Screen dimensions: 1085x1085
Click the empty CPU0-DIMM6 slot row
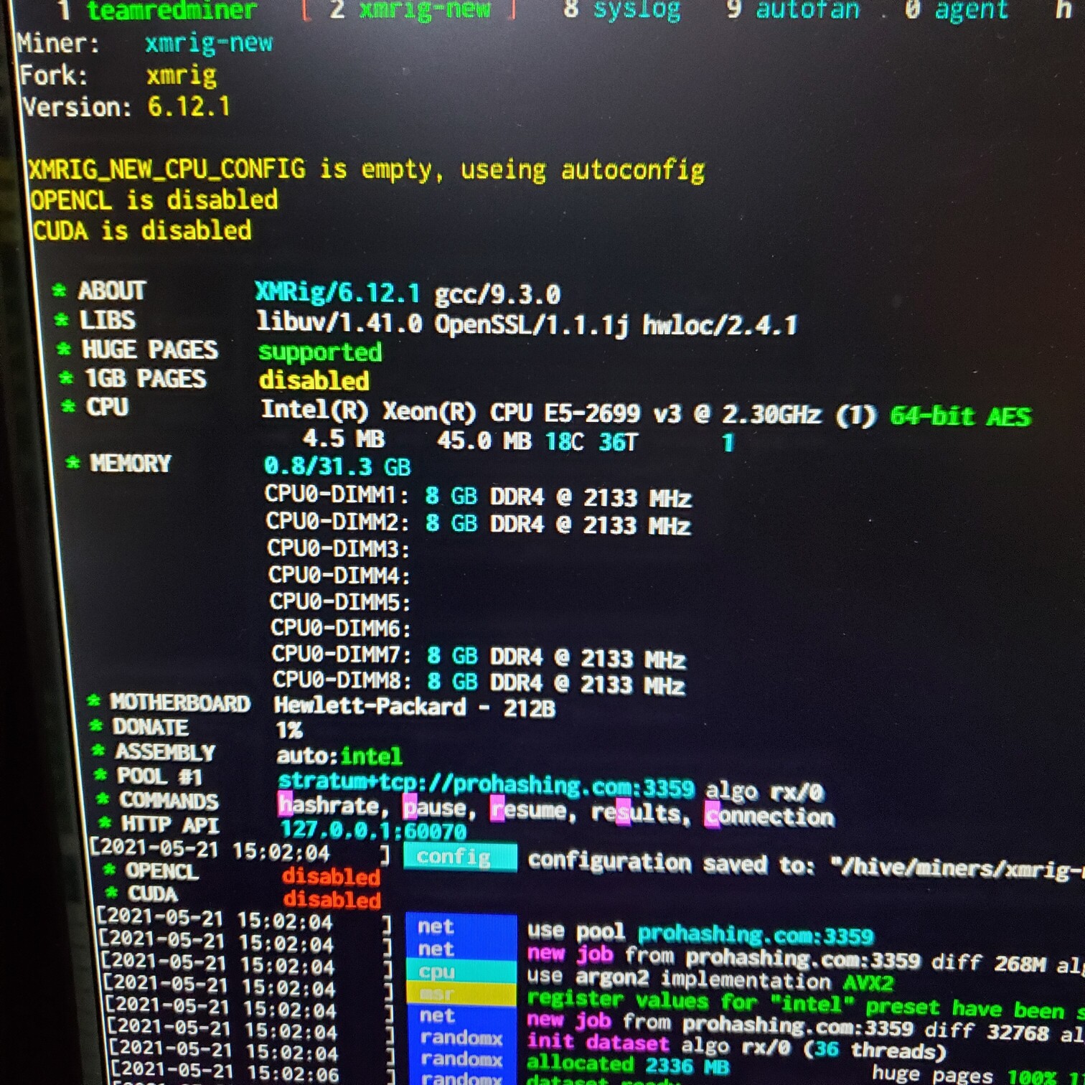tap(341, 628)
